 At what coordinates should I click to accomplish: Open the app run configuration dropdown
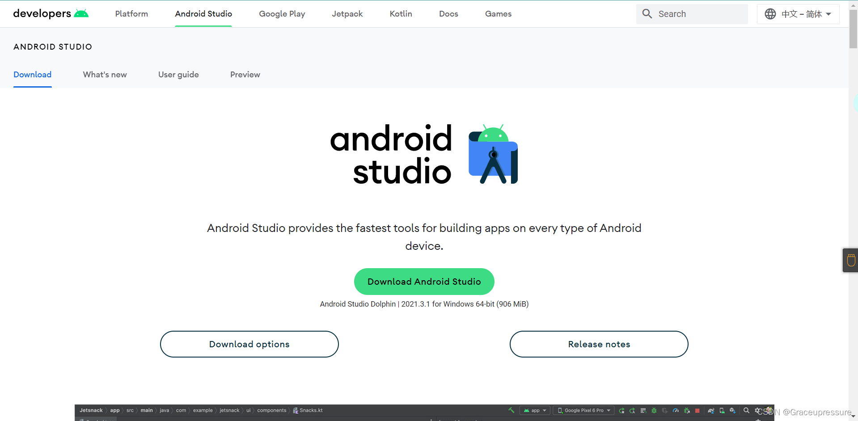(x=535, y=410)
